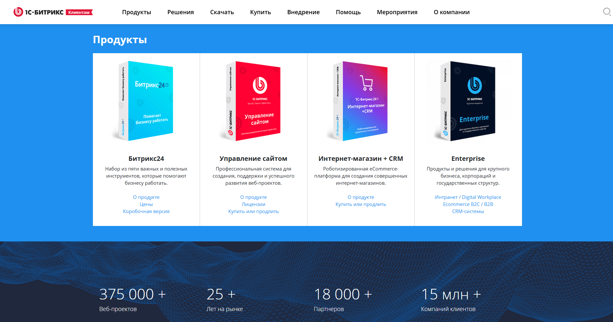Click the Битрикс24 product box image

pos(146,101)
